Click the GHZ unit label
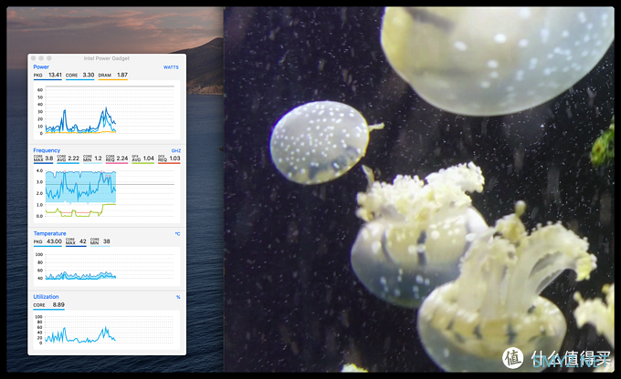The image size is (621, 379). click(x=176, y=150)
